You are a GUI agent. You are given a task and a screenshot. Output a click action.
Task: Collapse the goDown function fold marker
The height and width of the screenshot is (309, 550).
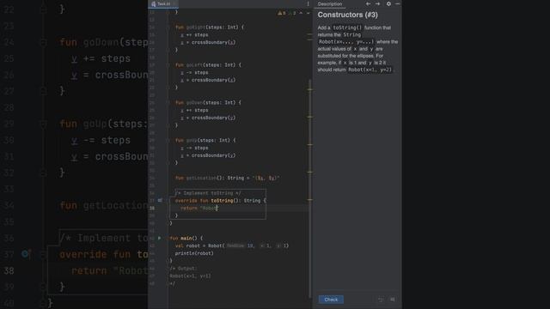(x=168, y=103)
